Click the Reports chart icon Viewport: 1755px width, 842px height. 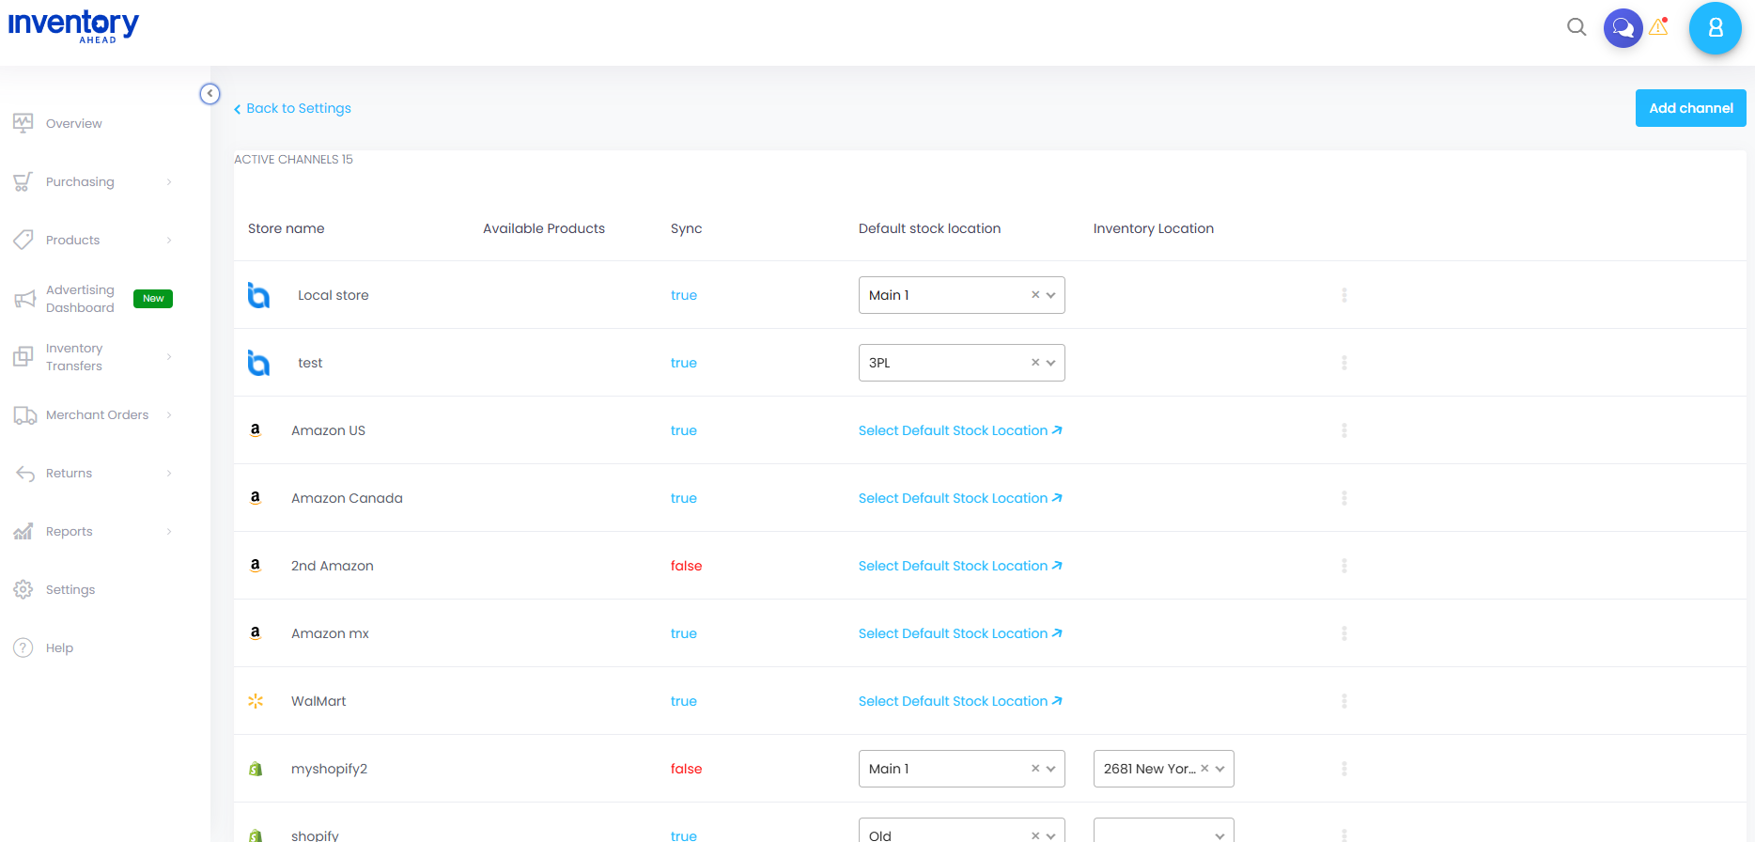tap(23, 532)
